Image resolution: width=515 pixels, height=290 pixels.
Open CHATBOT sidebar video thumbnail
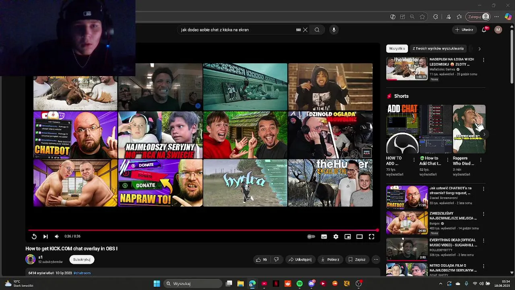point(407,197)
